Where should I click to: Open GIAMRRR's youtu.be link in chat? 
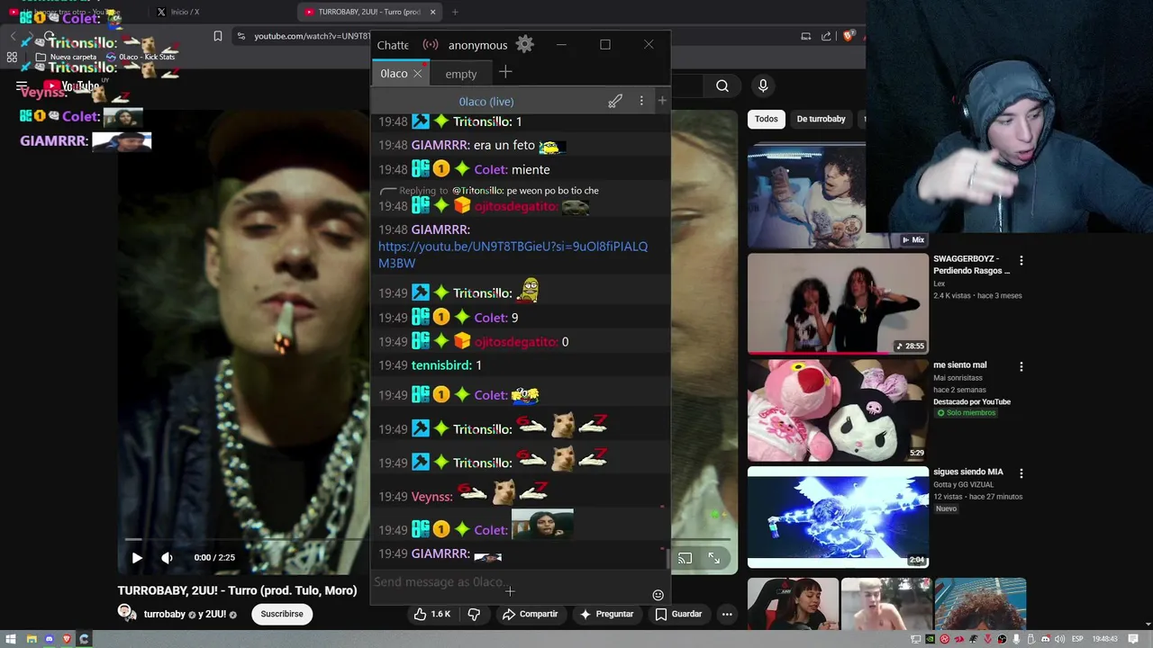click(513, 255)
